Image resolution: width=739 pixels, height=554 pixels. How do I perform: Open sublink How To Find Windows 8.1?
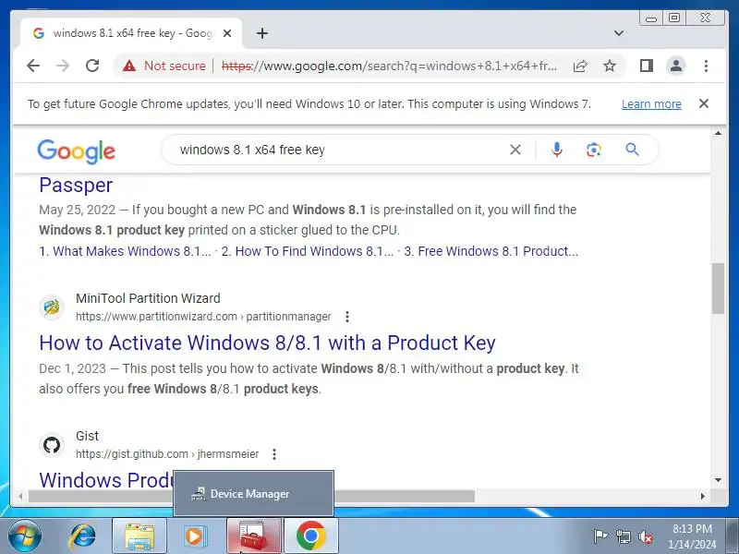pos(308,251)
